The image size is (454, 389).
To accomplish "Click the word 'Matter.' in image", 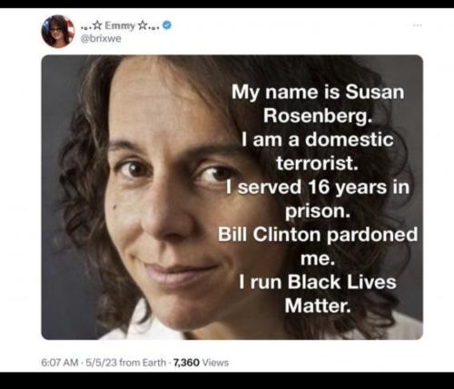I will (x=318, y=306).
